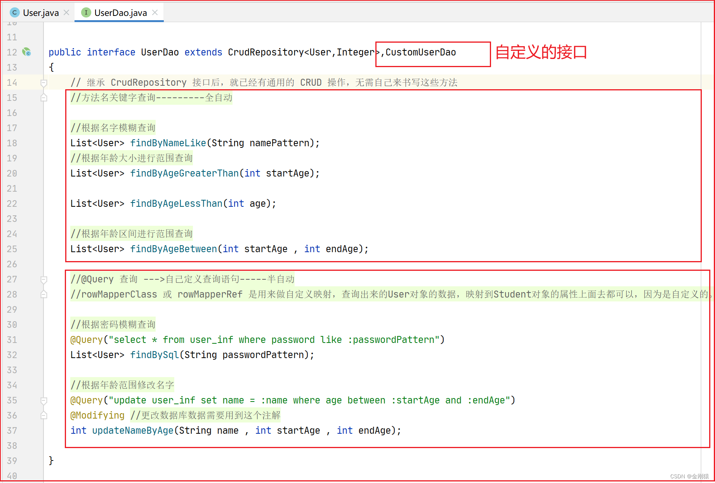Click the findByNameLike method name
Screen dimensions: 715x483
coord(168,143)
